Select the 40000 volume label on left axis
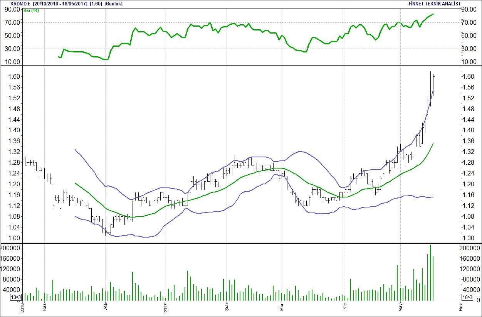 pyautogui.click(x=12, y=290)
